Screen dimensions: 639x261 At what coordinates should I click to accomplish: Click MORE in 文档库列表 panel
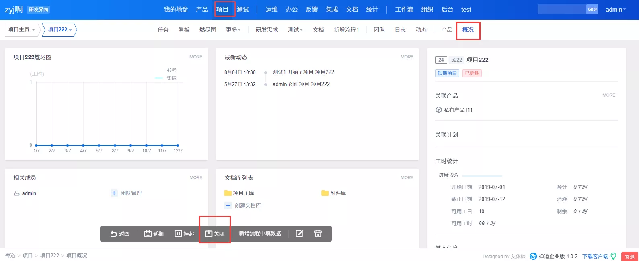click(x=407, y=177)
